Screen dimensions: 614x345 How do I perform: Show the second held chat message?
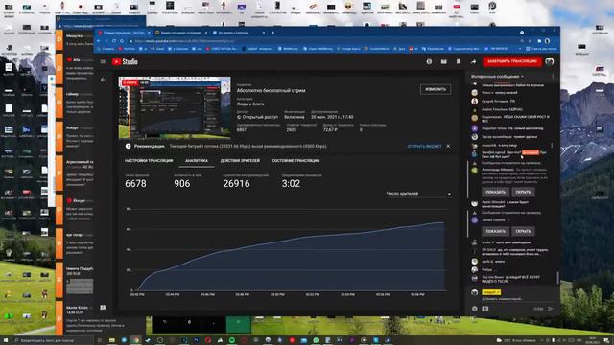tap(495, 231)
